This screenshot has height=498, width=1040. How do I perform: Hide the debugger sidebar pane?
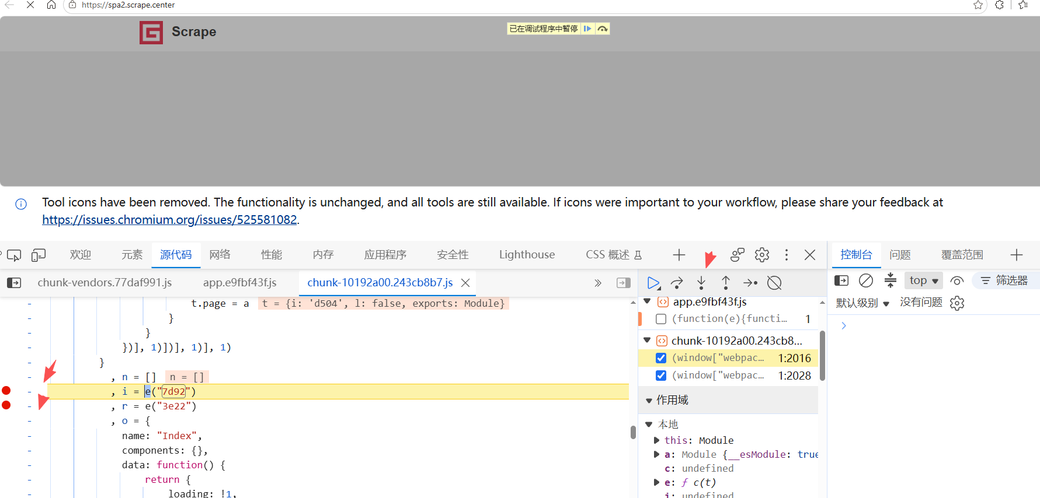pyautogui.click(x=624, y=283)
